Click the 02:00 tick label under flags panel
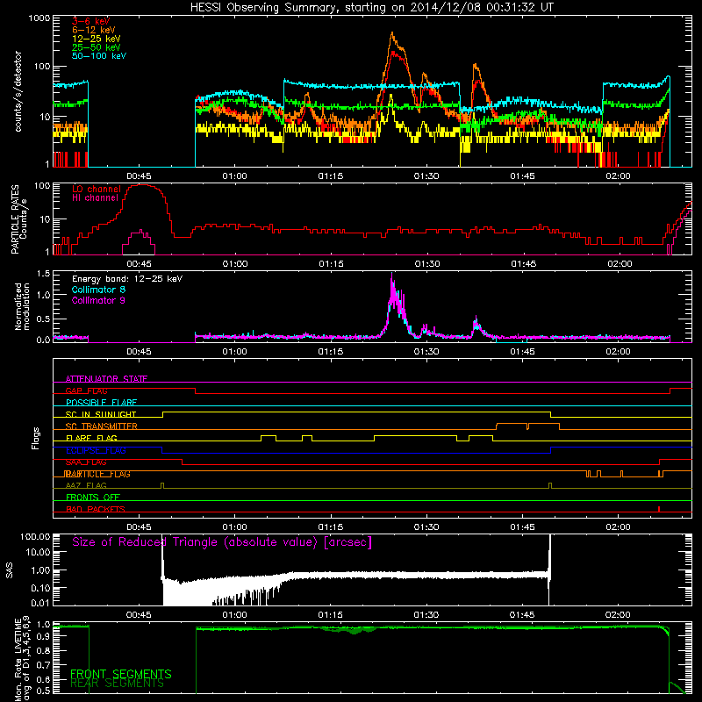The height and width of the screenshot is (702, 702). [618, 527]
